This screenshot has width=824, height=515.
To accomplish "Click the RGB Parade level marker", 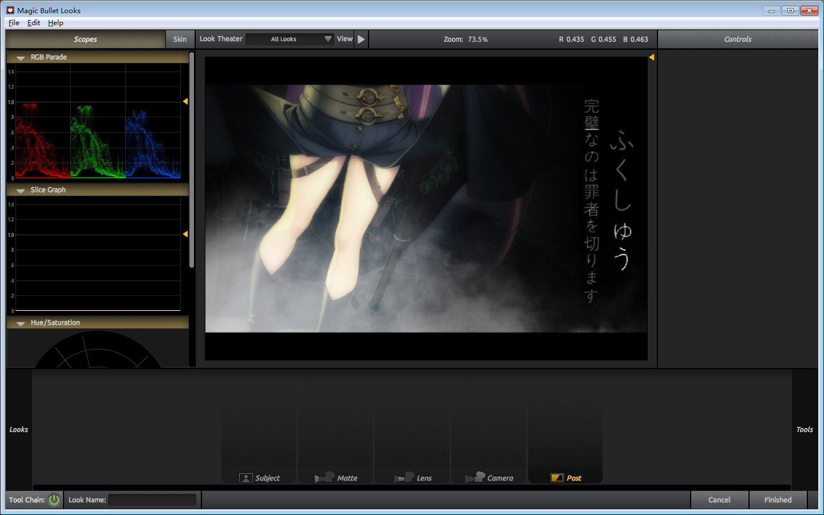I will coord(185,101).
